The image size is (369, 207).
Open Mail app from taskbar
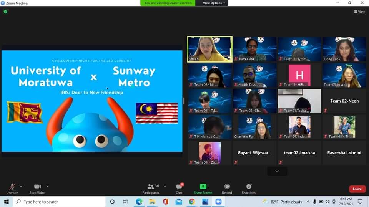179,202
